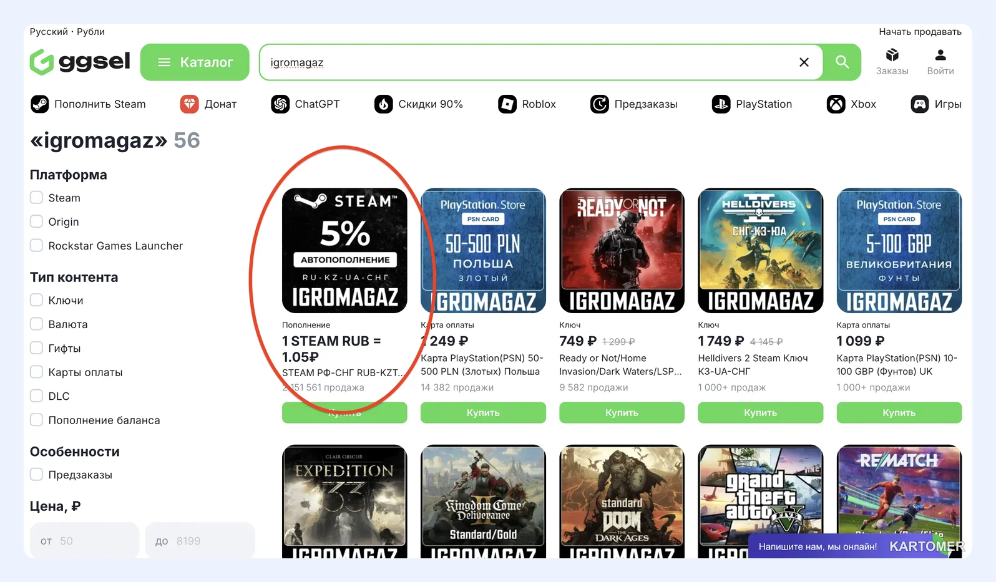This screenshot has width=996, height=582.
Task: Go to ChatGPT category
Action: pyautogui.click(x=305, y=104)
